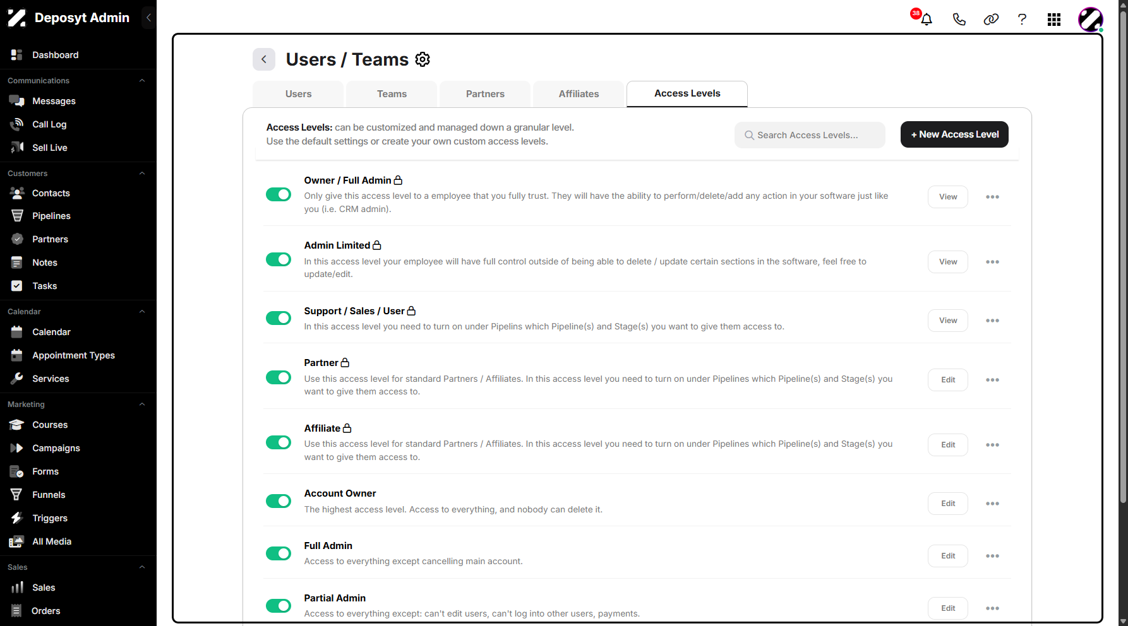Collapse the Calendar sidebar section
This screenshot has width=1128, height=626.
coord(142,312)
